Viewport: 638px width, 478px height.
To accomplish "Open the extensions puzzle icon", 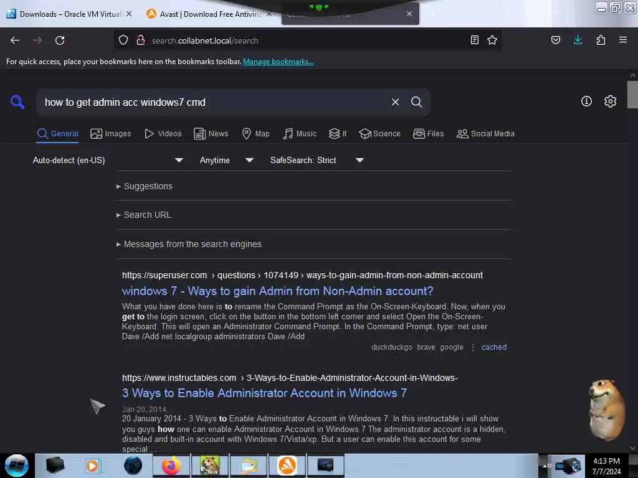I will pos(601,40).
